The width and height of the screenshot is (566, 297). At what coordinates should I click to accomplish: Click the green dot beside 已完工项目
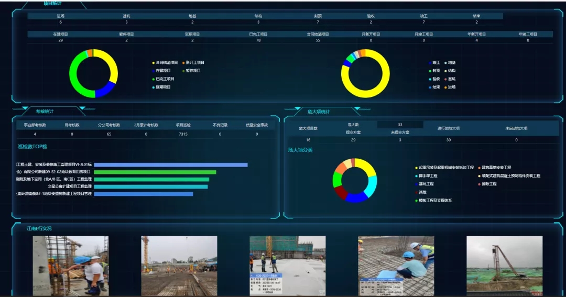[153, 79]
